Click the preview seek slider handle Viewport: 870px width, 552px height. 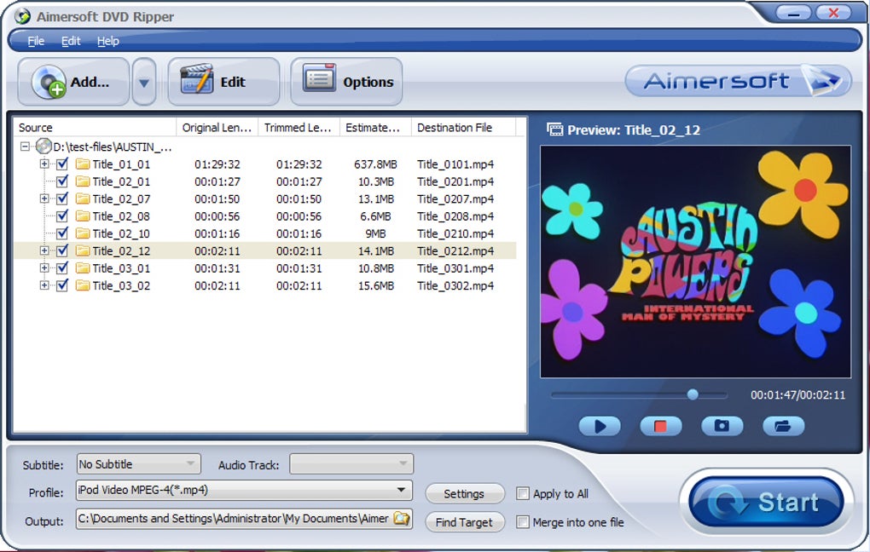[693, 394]
